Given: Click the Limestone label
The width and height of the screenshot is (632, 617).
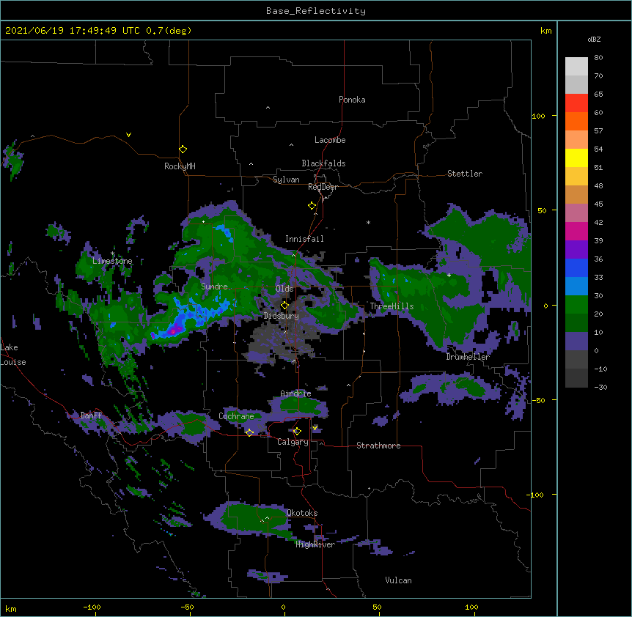Looking at the screenshot, I should pos(112,261).
